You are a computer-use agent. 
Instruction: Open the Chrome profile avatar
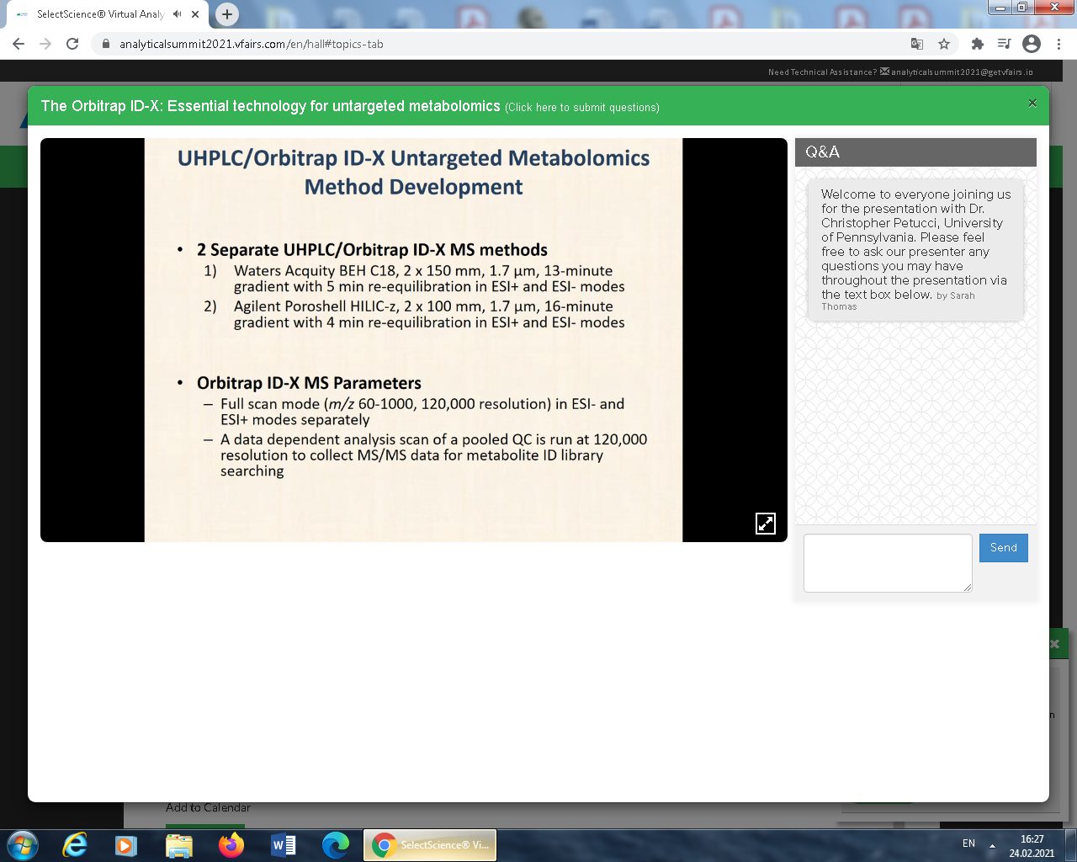[1032, 44]
